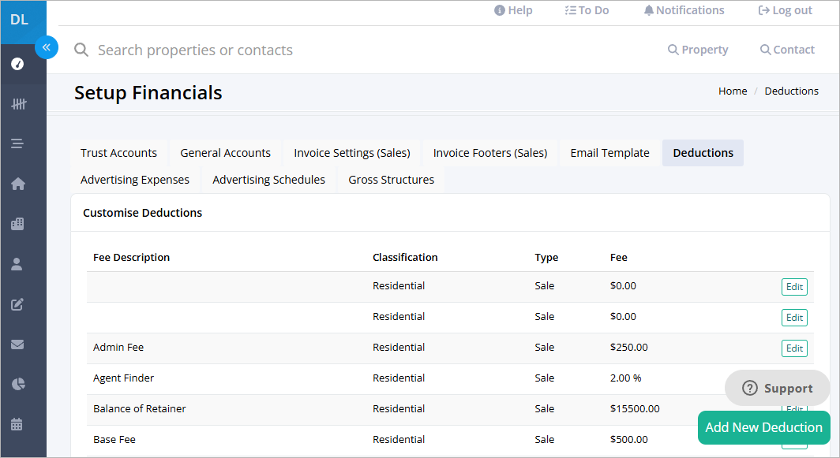Image resolution: width=840 pixels, height=458 pixels.
Task: Open the envelope mail sidebar icon
Action: (x=17, y=344)
